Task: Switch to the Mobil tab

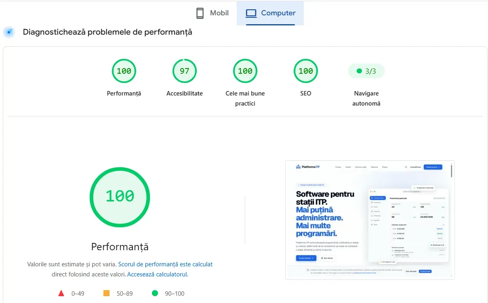Action: click(x=212, y=13)
